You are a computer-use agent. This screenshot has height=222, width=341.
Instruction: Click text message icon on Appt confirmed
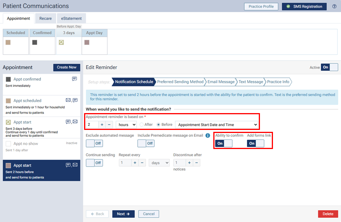tap(75, 79)
